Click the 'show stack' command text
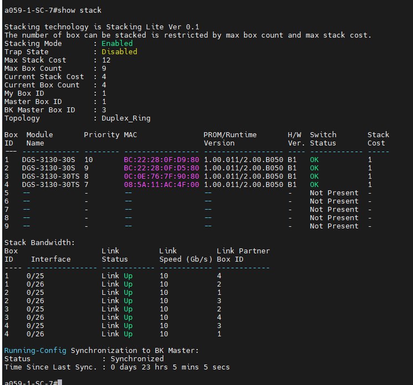Image resolution: width=413 pixels, height=385 pixels. [x=79, y=11]
